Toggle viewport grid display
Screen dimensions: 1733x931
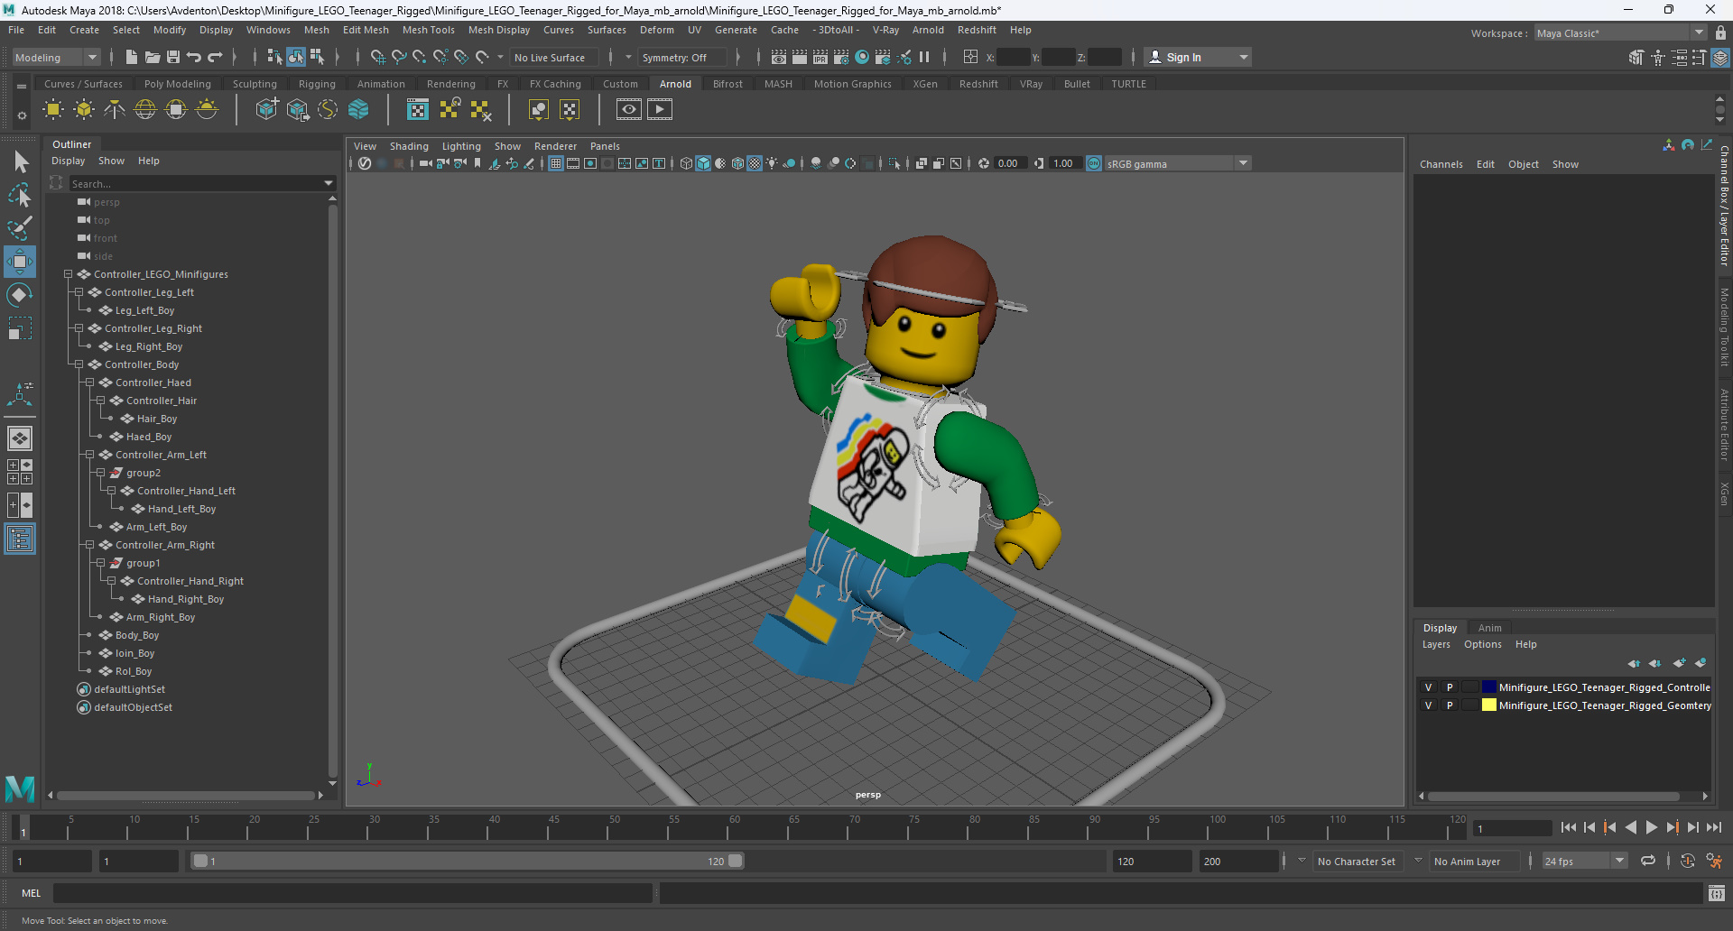click(556, 163)
